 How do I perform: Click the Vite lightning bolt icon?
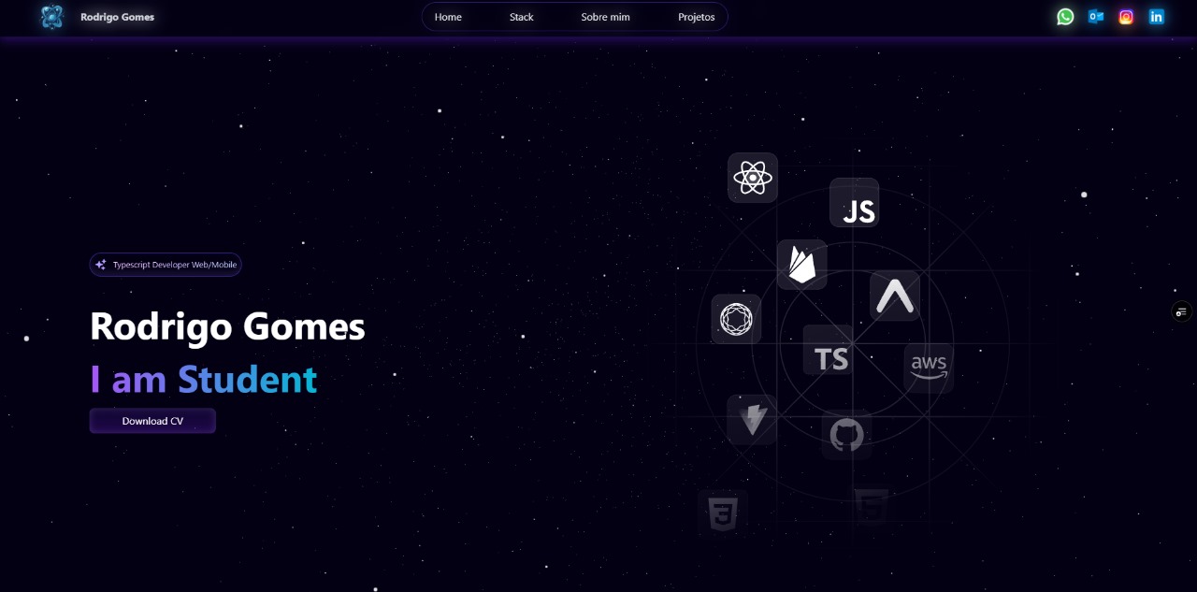tap(752, 419)
